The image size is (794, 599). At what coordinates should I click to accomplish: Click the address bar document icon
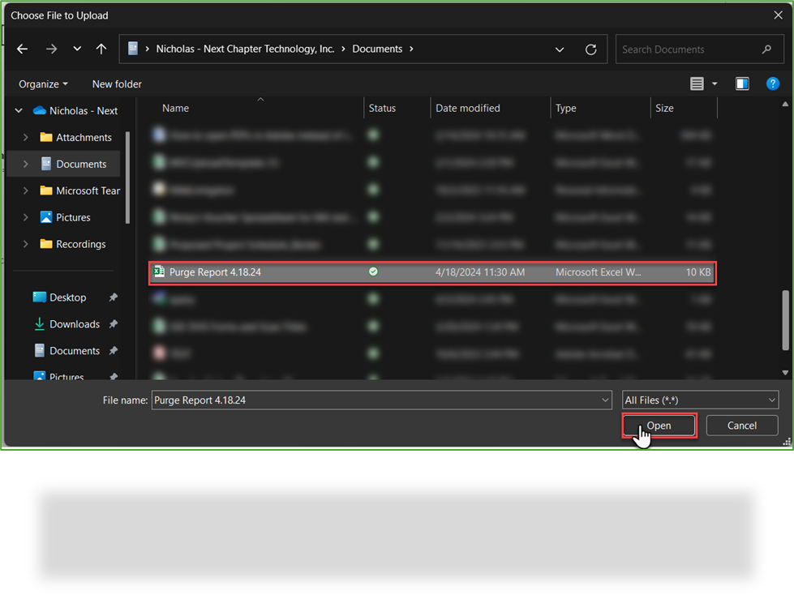[133, 49]
